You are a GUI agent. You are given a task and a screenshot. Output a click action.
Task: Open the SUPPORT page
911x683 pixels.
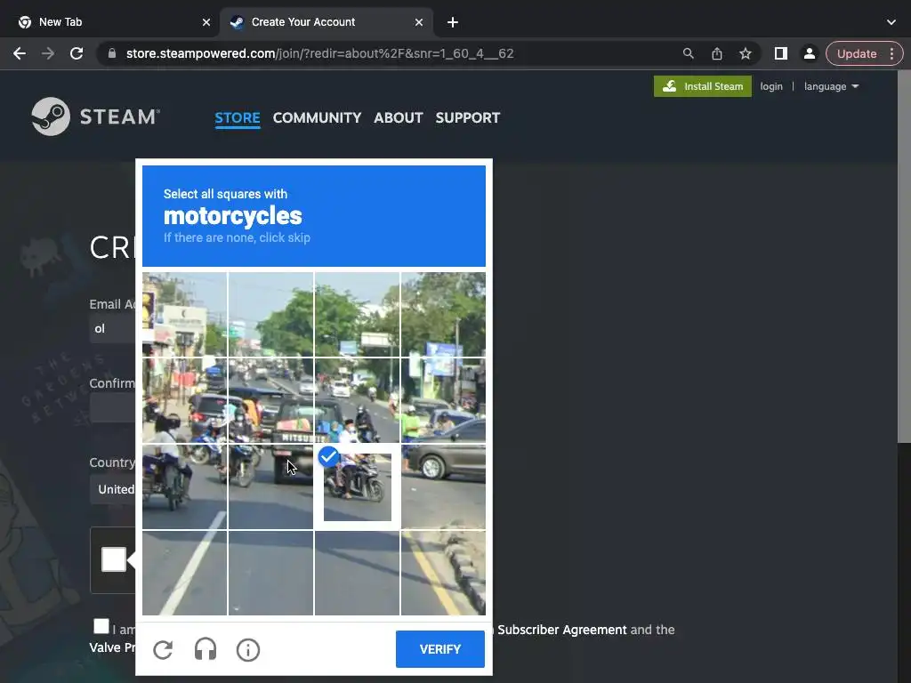[x=468, y=118]
